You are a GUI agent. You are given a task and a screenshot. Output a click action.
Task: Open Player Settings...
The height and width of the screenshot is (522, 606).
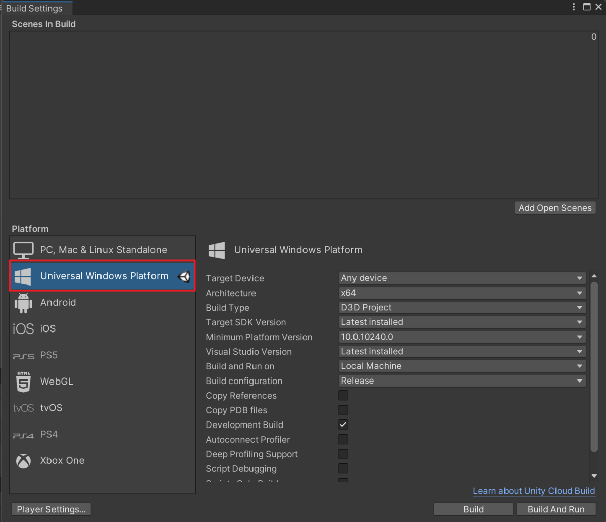51,509
